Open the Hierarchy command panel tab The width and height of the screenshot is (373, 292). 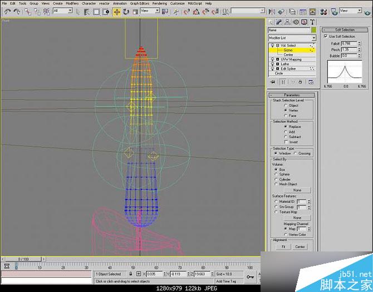point(288,22)
